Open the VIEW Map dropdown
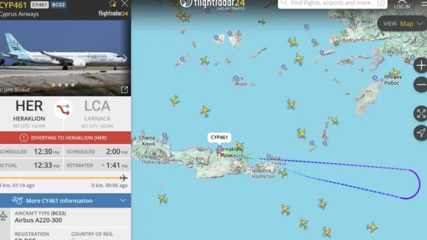The height and width of the screenshot is (240, 427). pyautogui.click(x=403, y=24)
